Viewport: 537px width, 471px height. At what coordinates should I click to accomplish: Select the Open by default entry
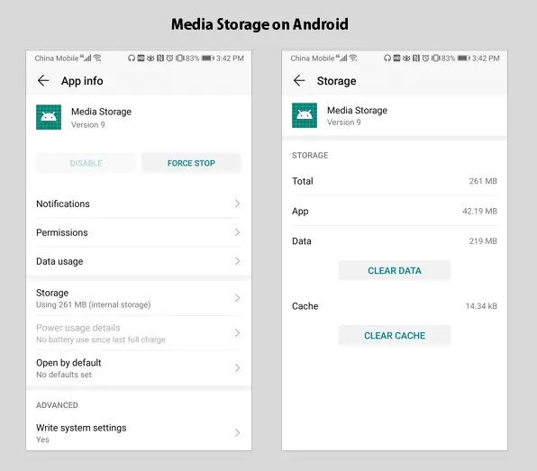tap(139, 368)
